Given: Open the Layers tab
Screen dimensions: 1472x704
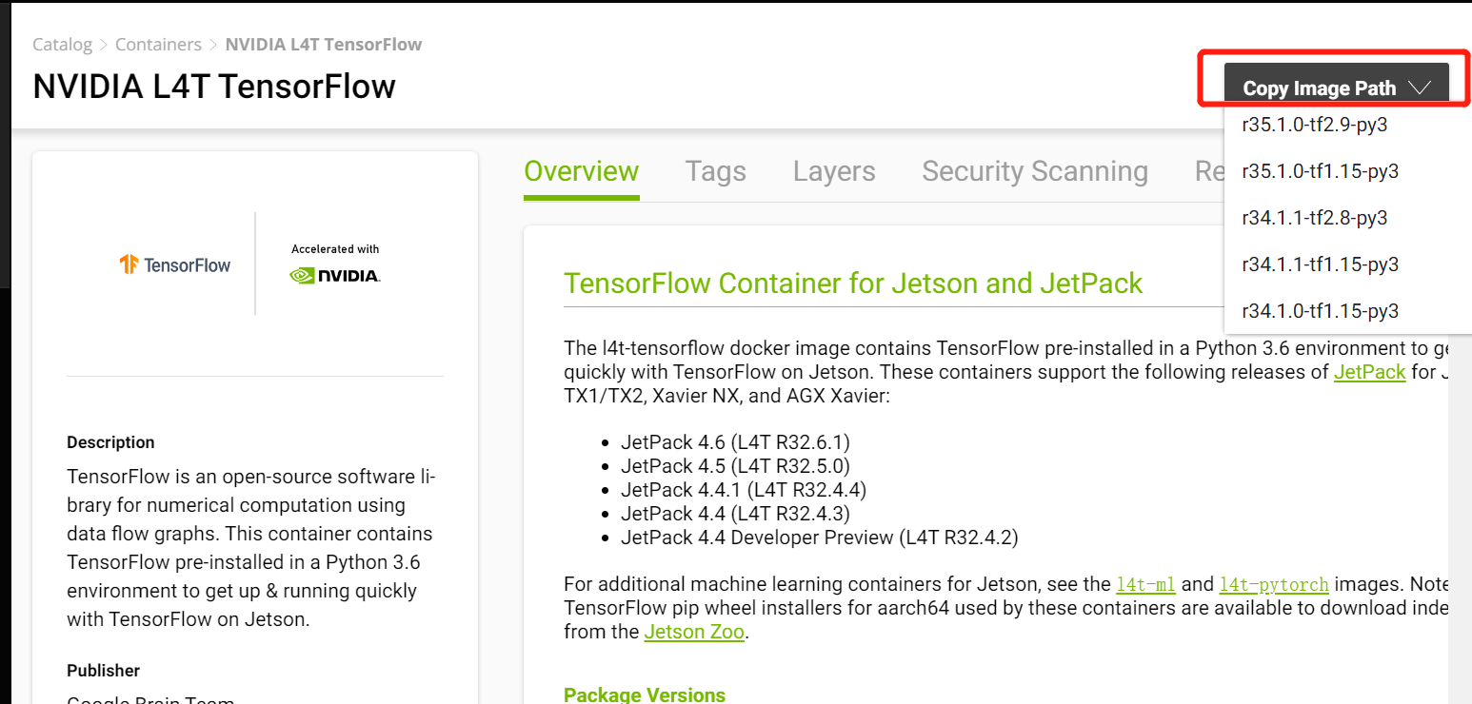Looking at the screenshot, I should coord(834,171).
